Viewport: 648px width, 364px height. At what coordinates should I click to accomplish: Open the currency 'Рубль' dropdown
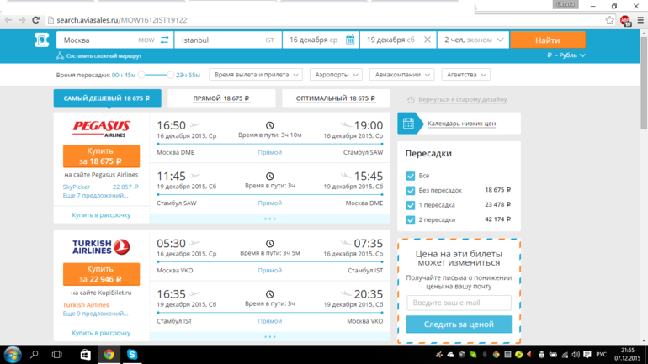point(566,55)
